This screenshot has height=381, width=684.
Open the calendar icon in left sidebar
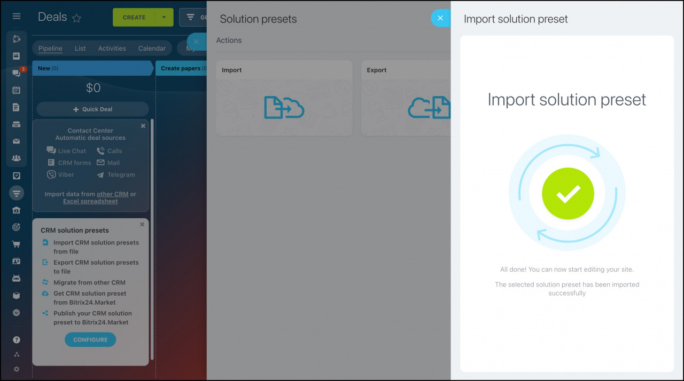point(17,90)
